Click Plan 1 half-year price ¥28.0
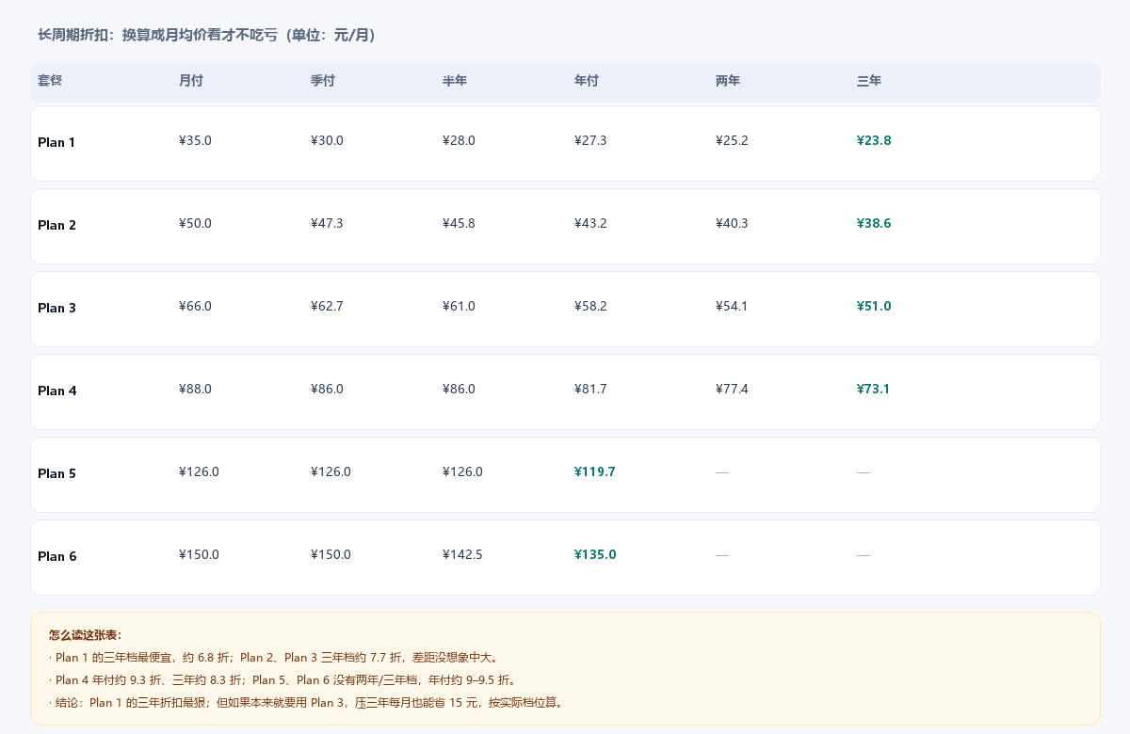 (x=459, y=140)
